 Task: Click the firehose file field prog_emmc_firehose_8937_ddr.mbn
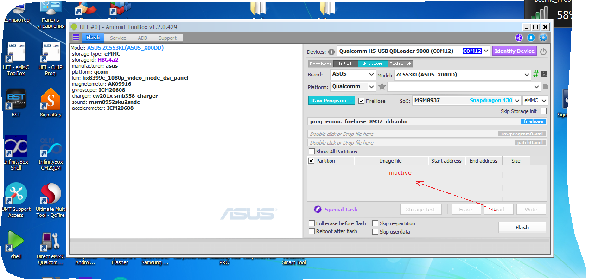tap(427, 121)
